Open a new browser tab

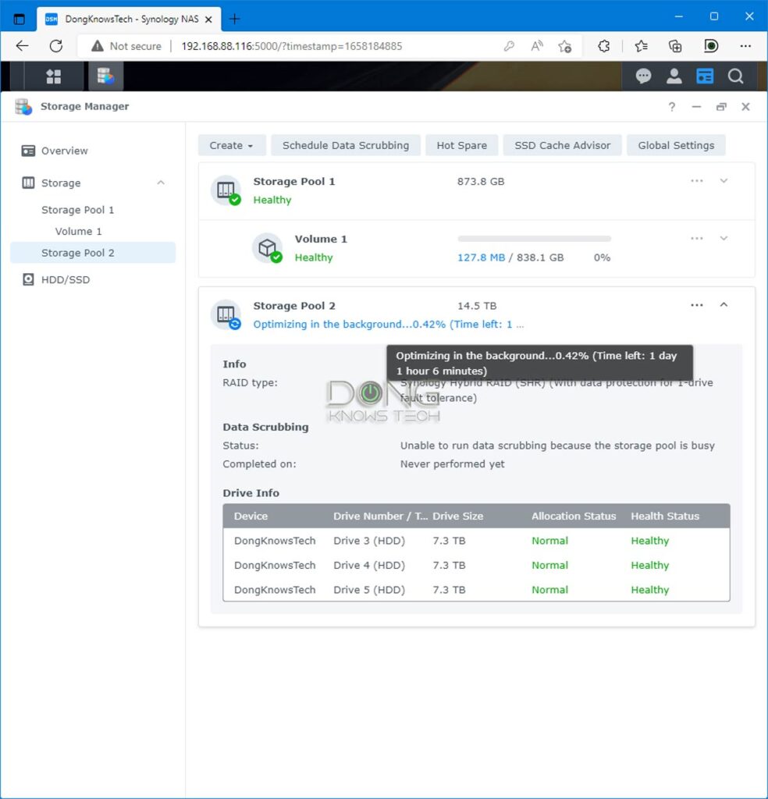[x=234, y=20]
